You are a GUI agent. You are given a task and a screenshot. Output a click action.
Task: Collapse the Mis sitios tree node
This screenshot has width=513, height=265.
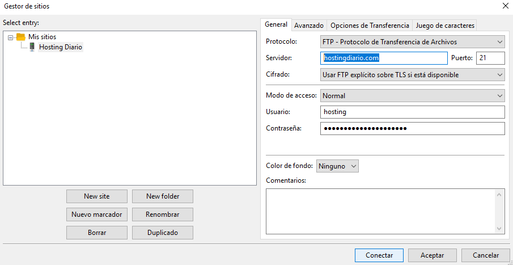click(10, 37)
